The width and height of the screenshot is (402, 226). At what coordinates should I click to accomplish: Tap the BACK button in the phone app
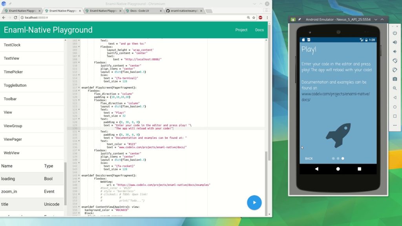[309, 159]
